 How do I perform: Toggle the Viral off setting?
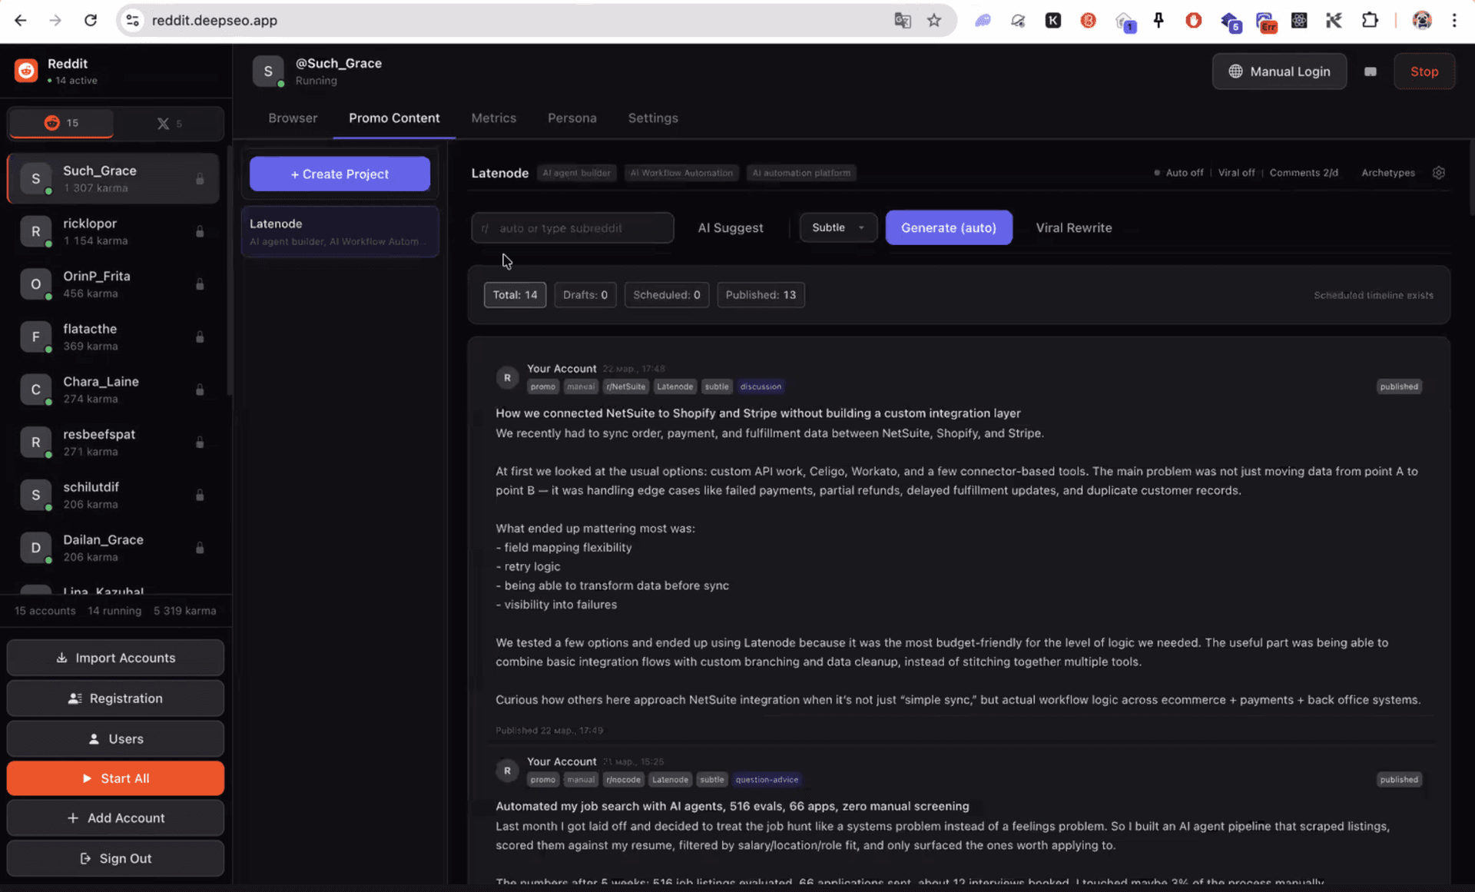point(1236,173)
